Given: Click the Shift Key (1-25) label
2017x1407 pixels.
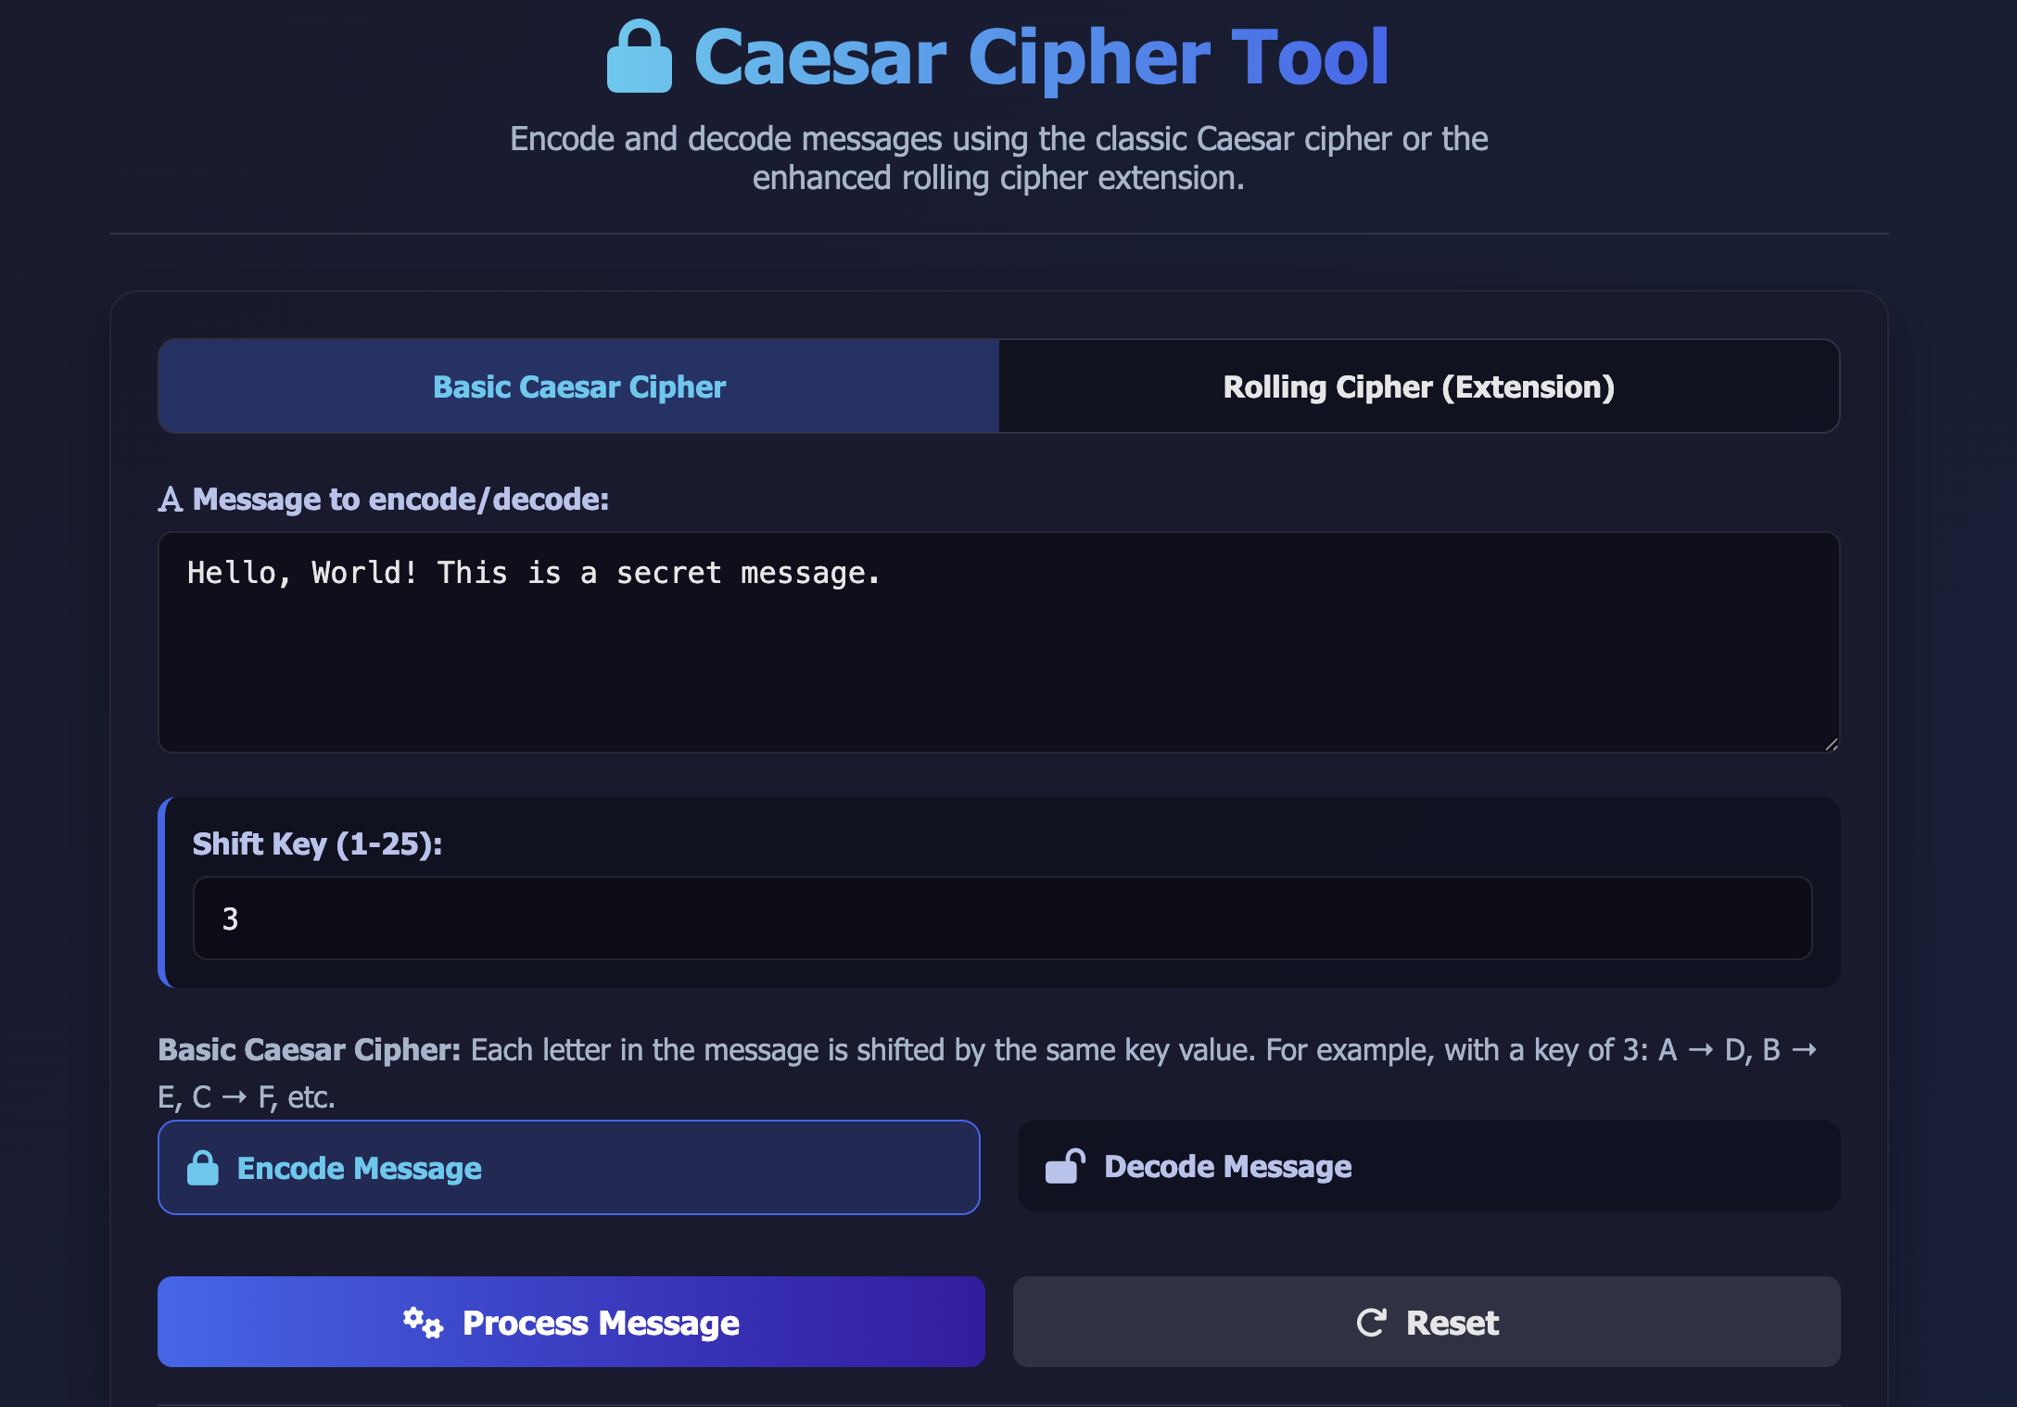Looking at the screenshot, I should 316,843.
